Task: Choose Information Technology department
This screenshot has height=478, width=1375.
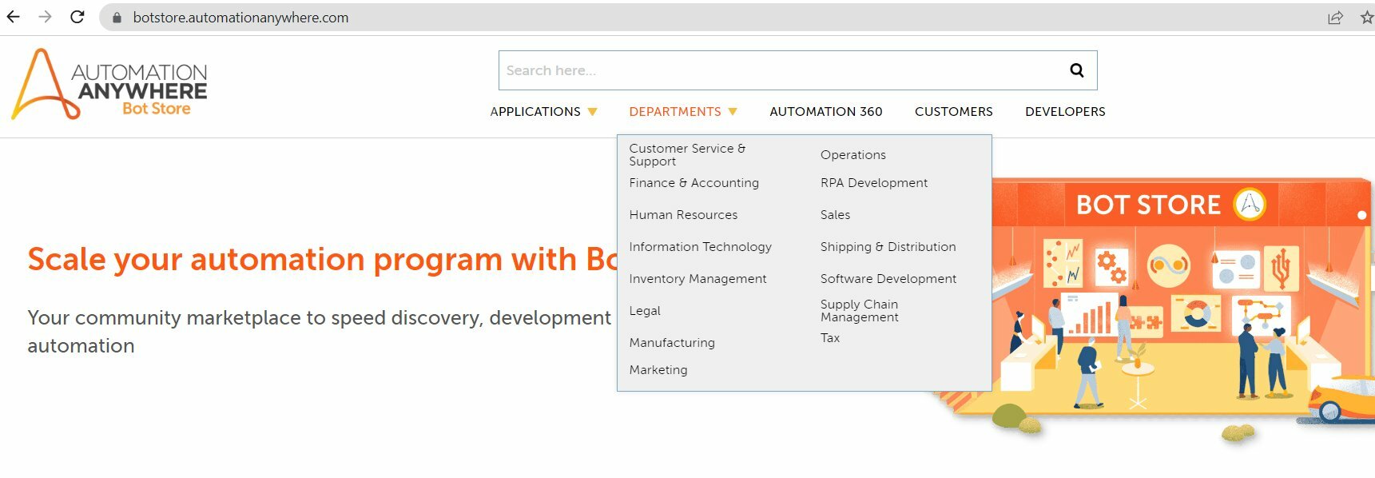Action: coord(700,247)
